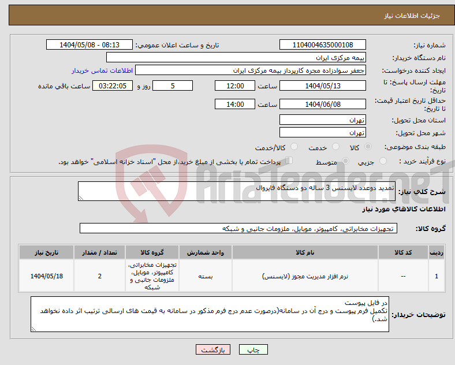Click the remaining days field showing 5
The image size is (455, 365).
[x=173, y=85]
